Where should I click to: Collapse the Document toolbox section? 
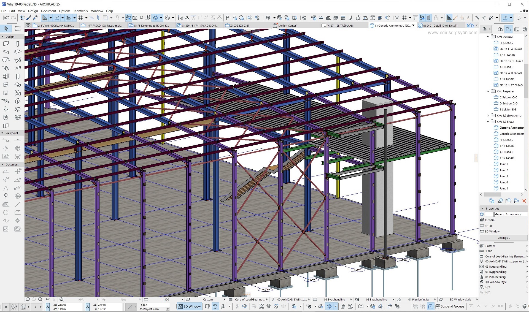click(2, 164)
